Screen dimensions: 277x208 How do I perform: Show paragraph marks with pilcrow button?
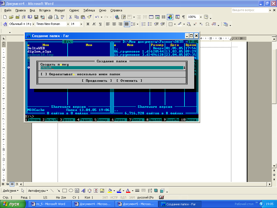184,17
